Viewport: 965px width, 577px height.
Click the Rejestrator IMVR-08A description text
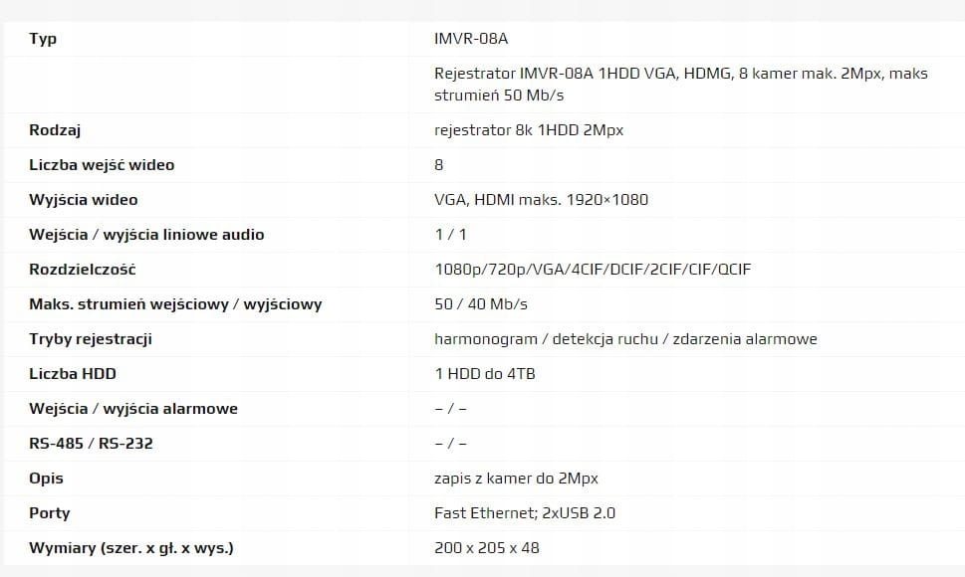680,85
